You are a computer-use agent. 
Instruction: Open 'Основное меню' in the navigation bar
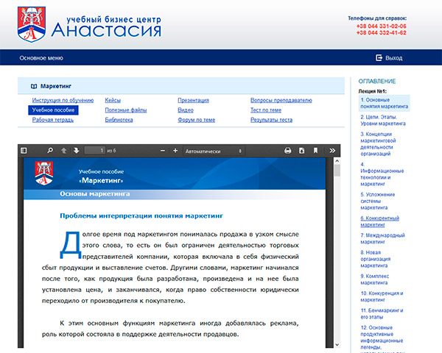(x=41, y=57)
